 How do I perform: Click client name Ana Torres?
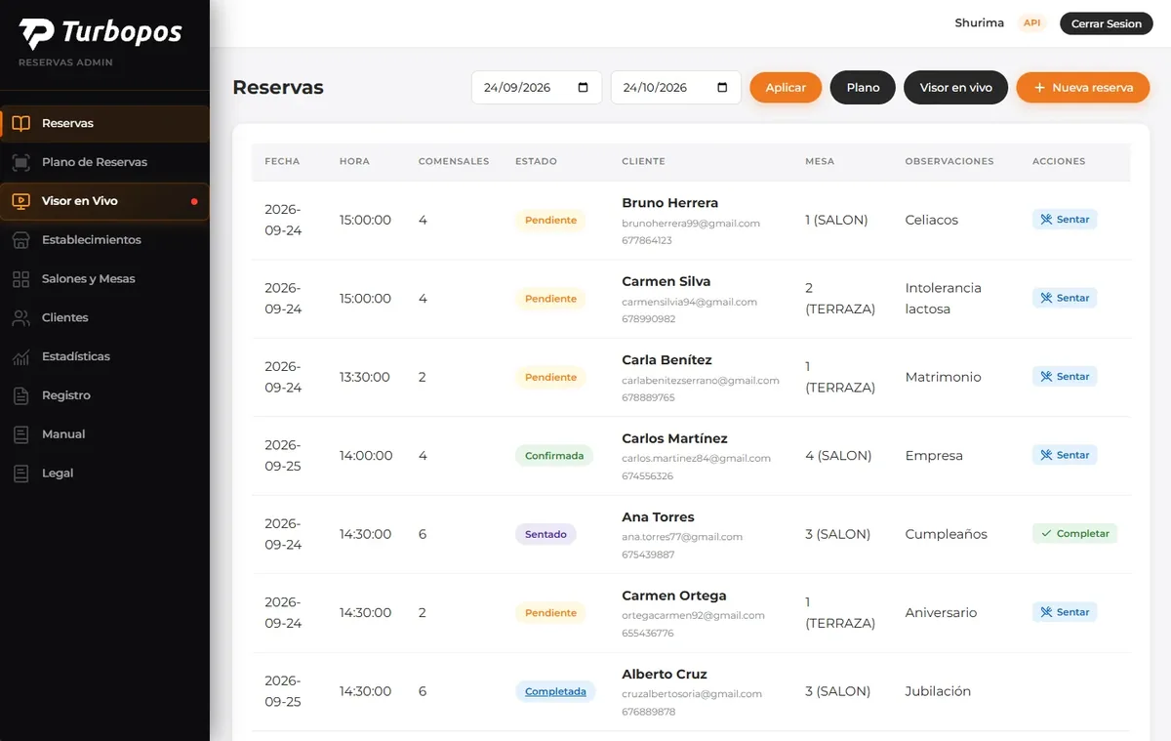(x=658, y=517)
